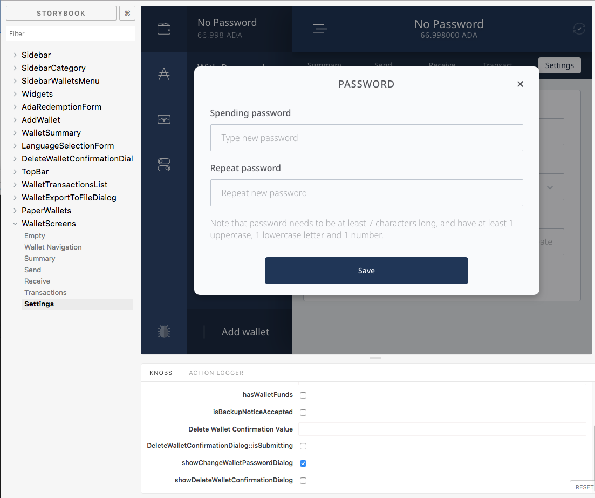Focus the Repeat password input field
This screenshot has height=498, width=595.
coord(367,193)
